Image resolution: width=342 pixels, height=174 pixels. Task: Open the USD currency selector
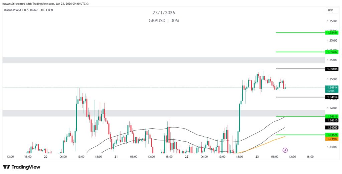(330, 10)
